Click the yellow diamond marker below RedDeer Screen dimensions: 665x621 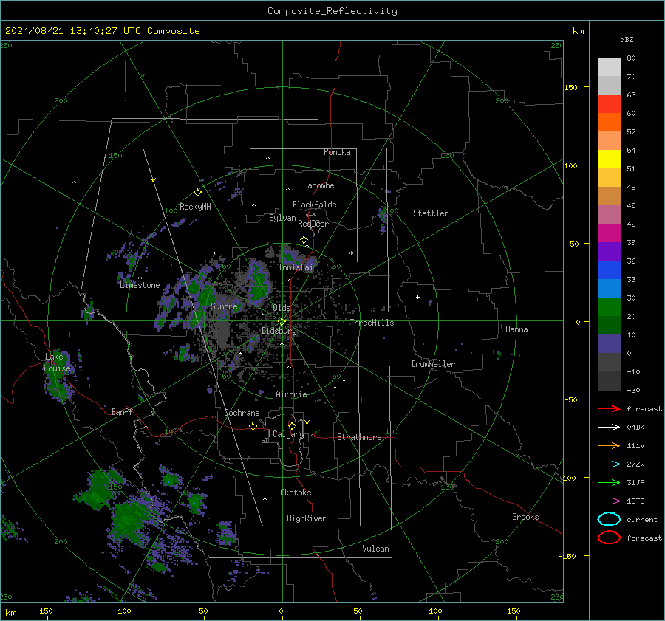tap(304, 240)
